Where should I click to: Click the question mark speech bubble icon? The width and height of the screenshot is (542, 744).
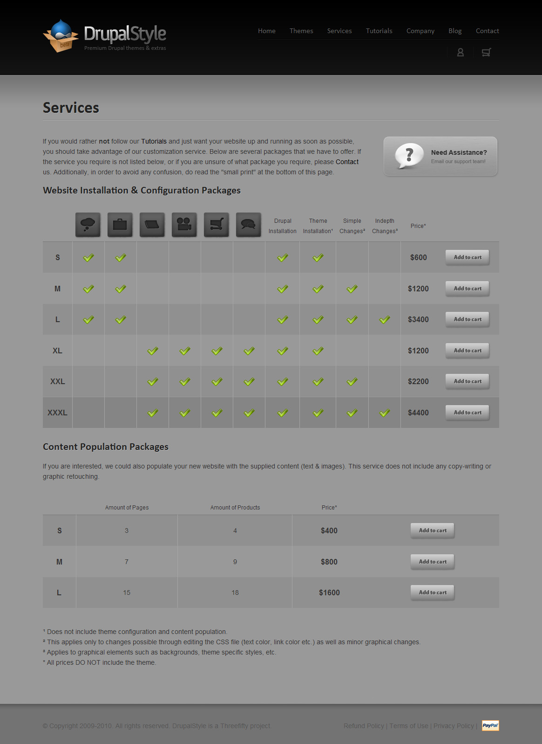[x=409, y=155]
